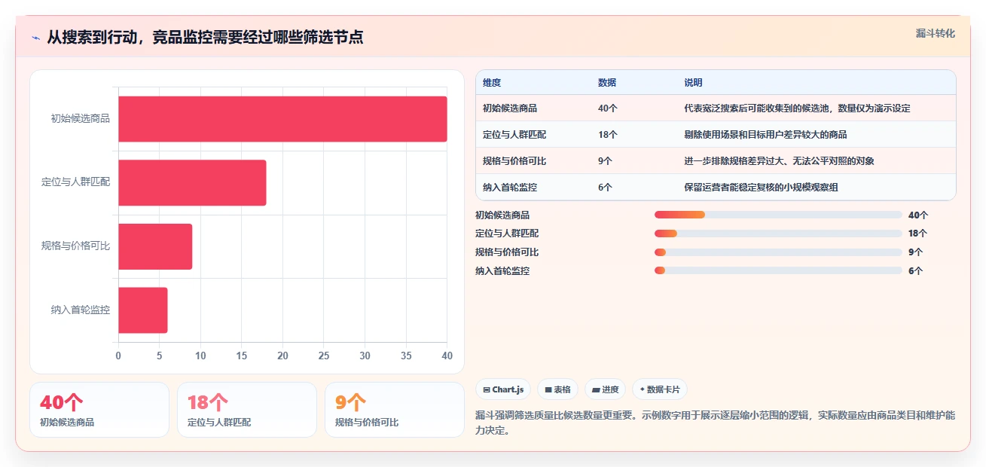The width and height of the screenshot is (986, 467).
Task: Click the 数据卡片 tag chip
Action: pyautogui.click(x=660, y=389)
